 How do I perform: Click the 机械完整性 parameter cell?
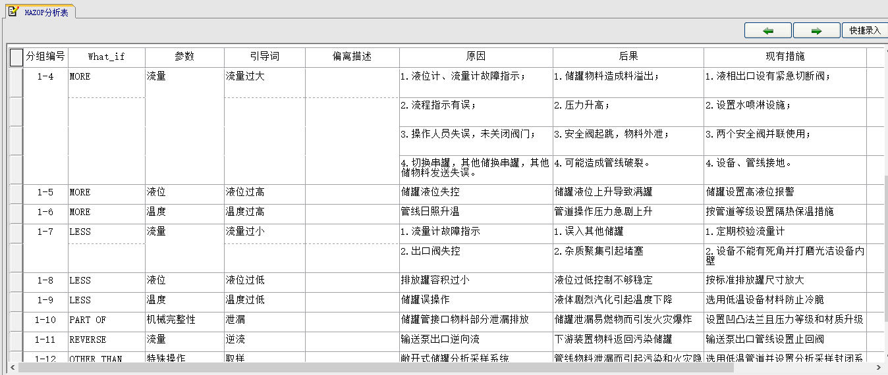(x=184, y=320)
